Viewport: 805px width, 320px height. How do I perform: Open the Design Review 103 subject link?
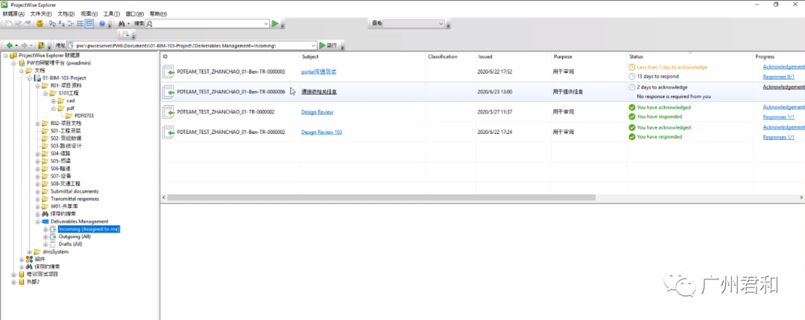point(321,132)
